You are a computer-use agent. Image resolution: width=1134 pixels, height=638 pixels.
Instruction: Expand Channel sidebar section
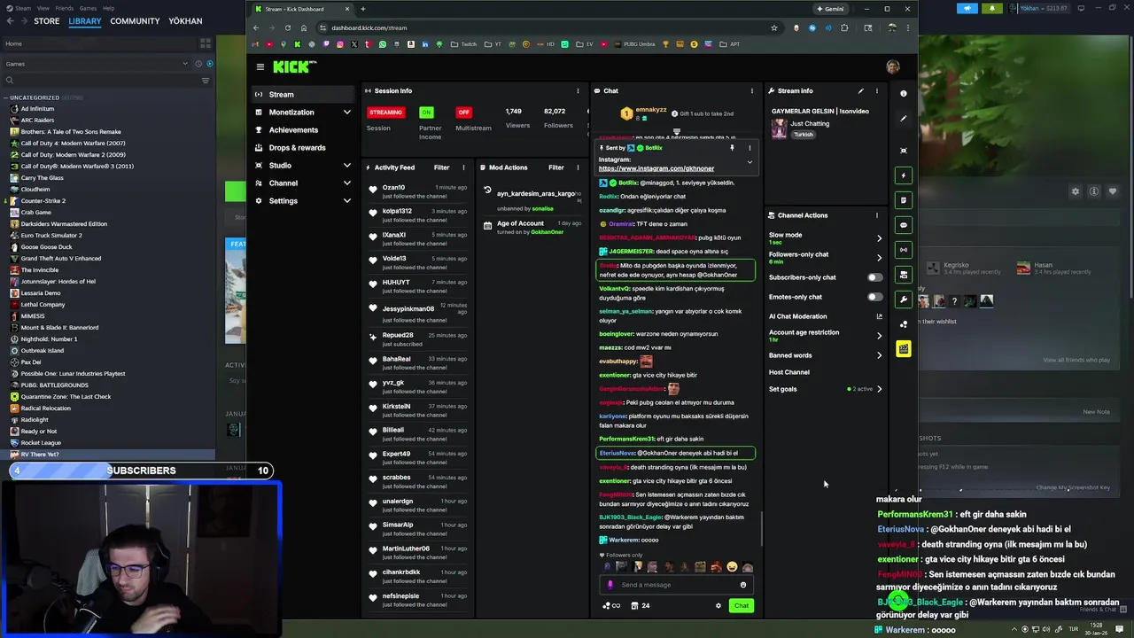tap(346, 183)
